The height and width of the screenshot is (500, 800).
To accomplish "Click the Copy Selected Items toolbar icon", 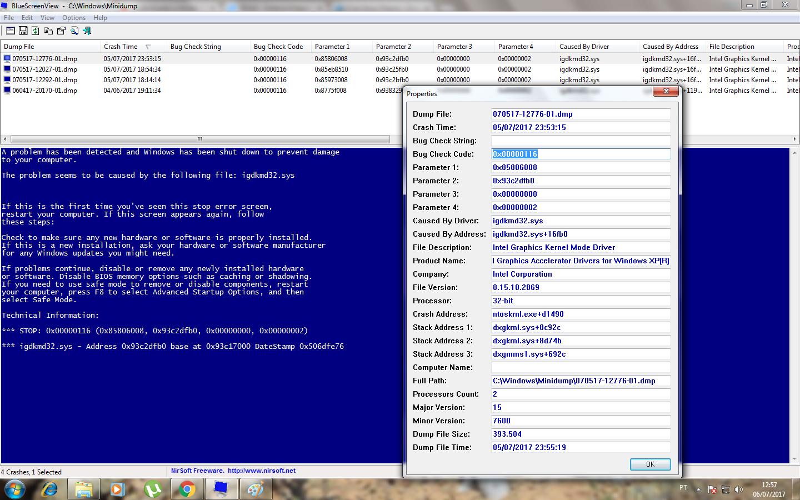I will coord(49,31).
